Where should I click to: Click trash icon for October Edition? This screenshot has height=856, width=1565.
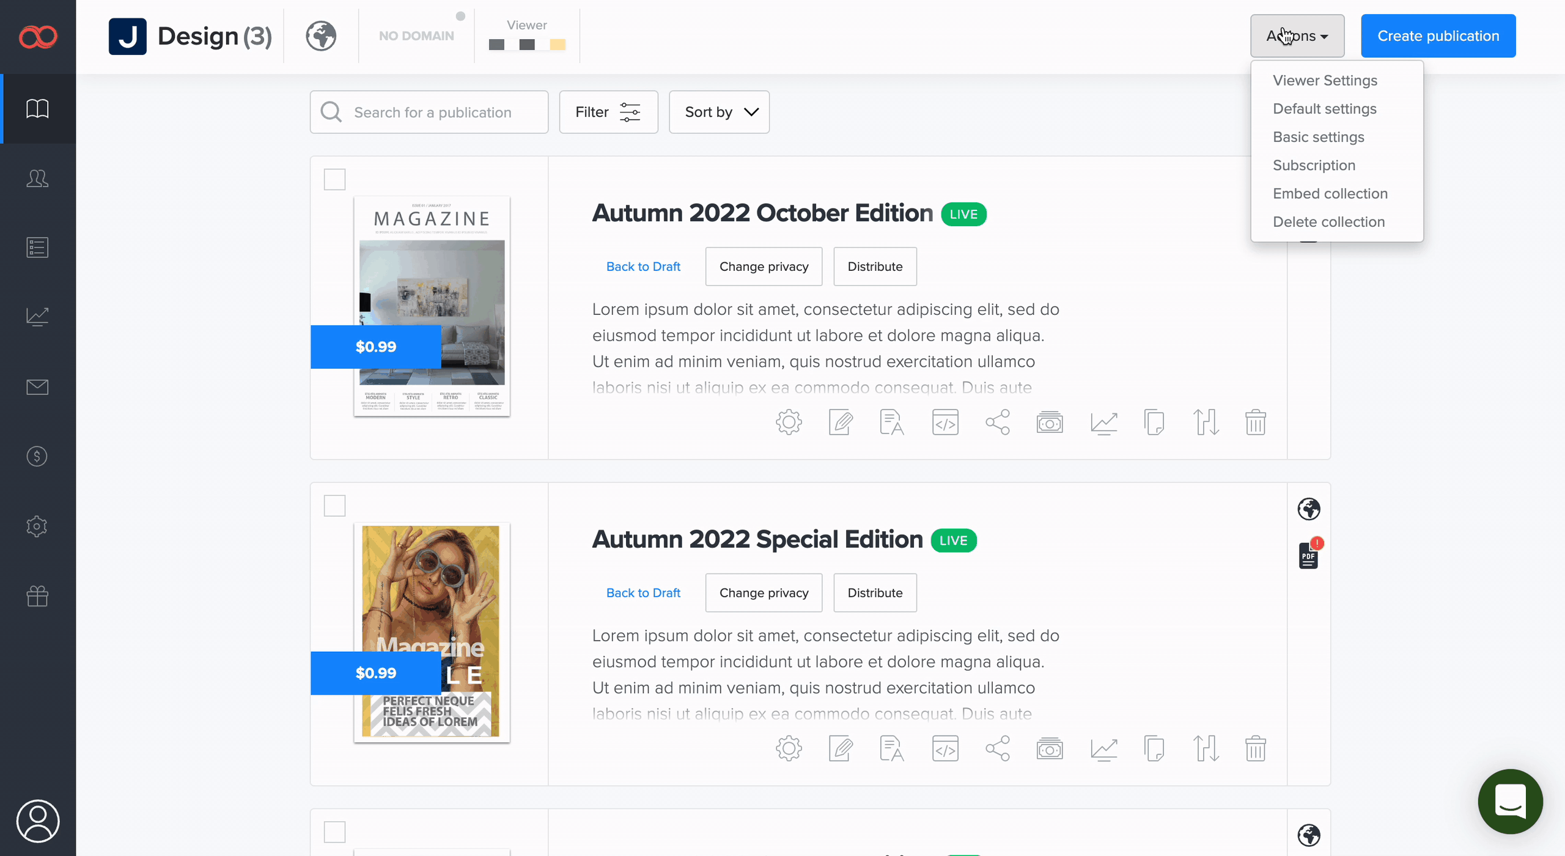[x=1255, y=422]
